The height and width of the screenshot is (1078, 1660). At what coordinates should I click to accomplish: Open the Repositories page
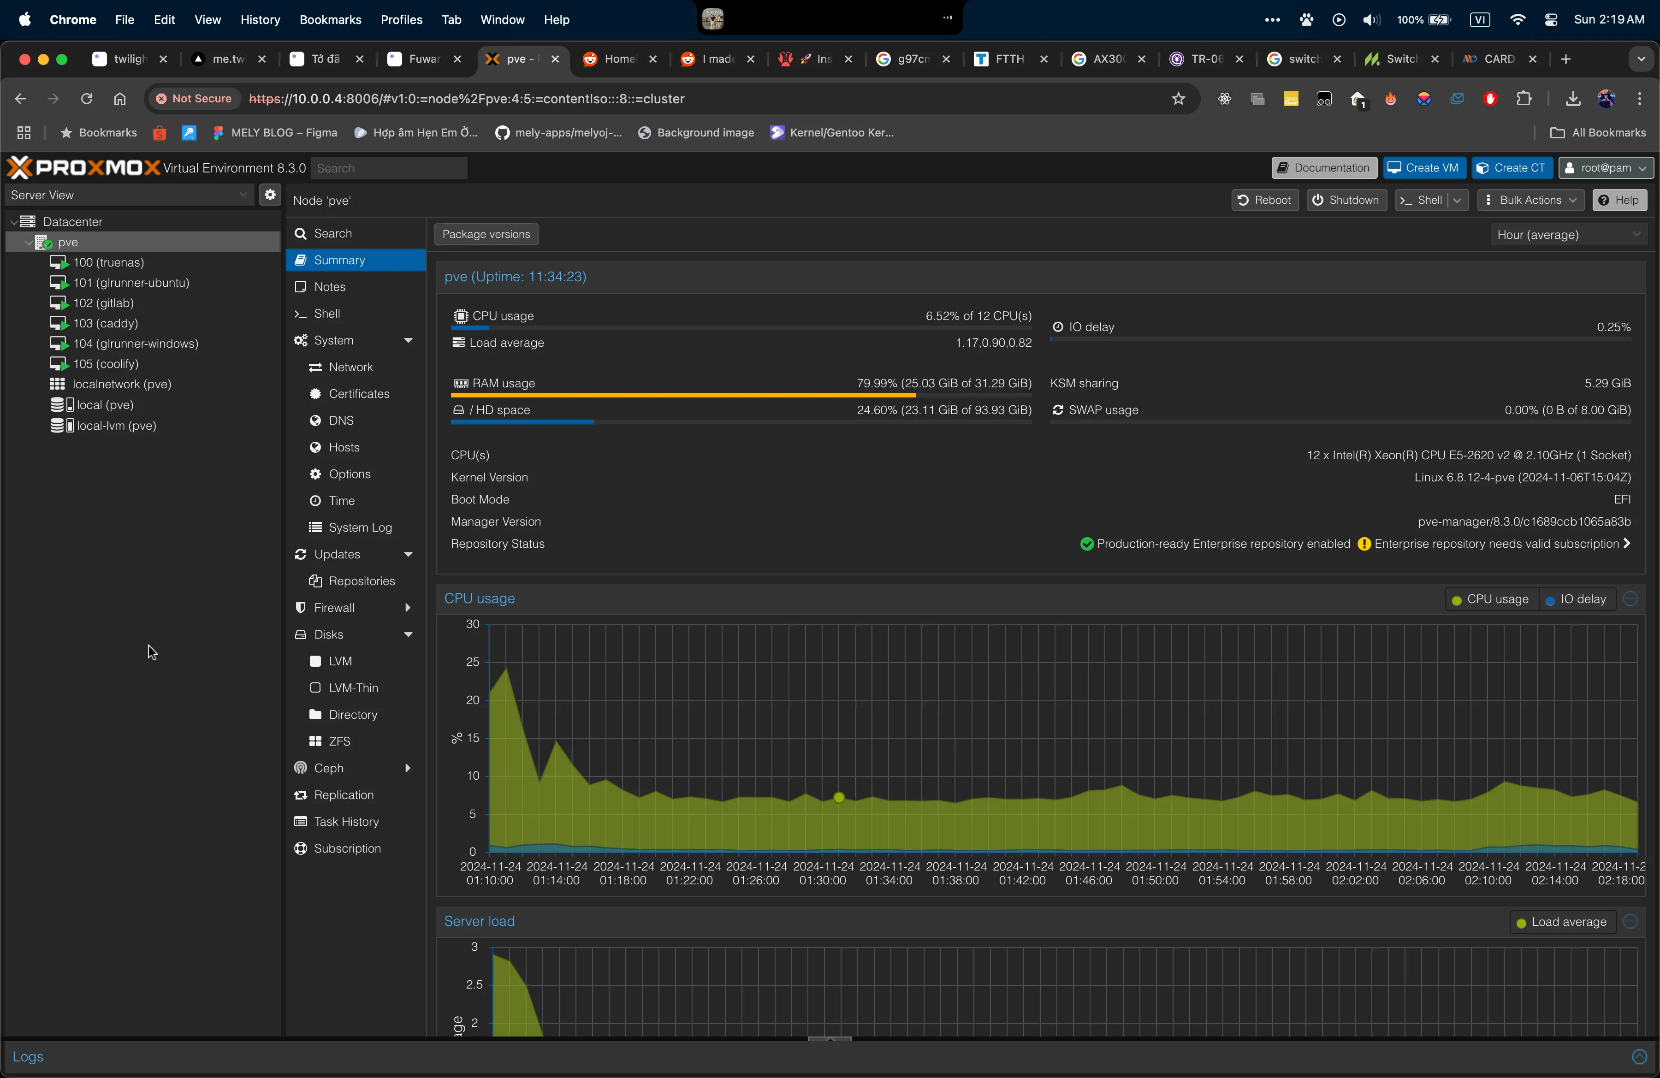point(356,581)
